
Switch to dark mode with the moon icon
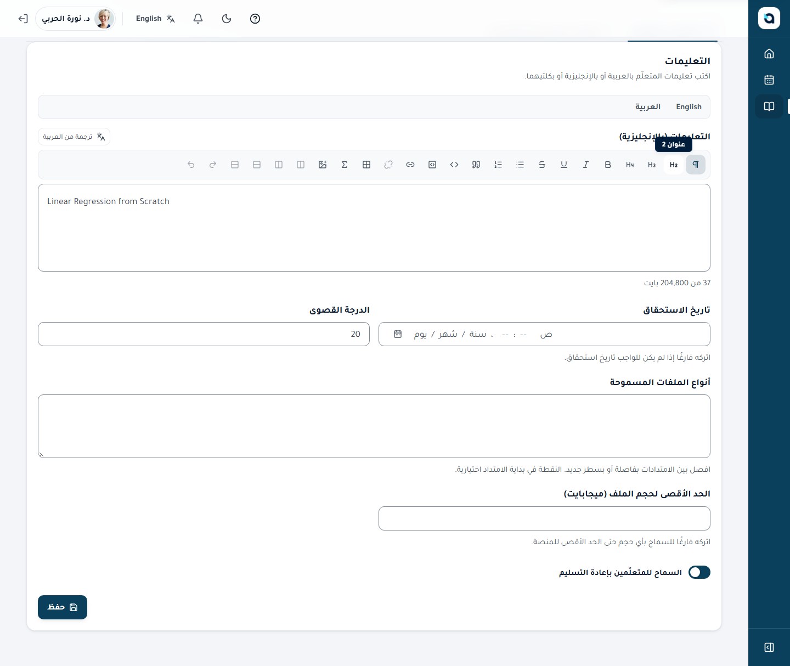(227, 19)
